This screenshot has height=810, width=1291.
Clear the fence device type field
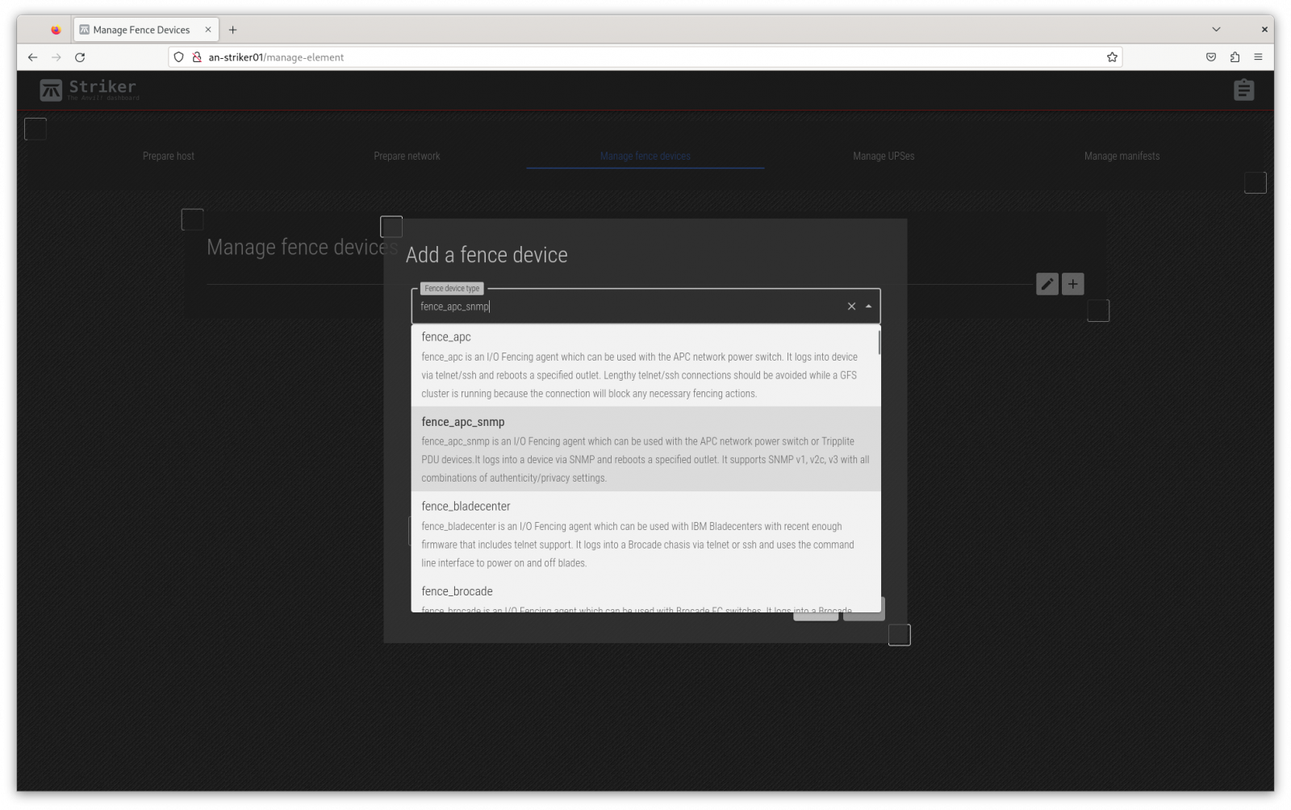point(851,307)
